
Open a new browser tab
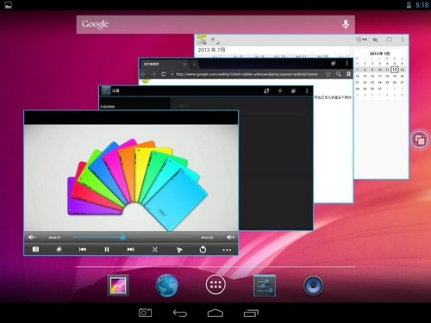tap(194, 65)
